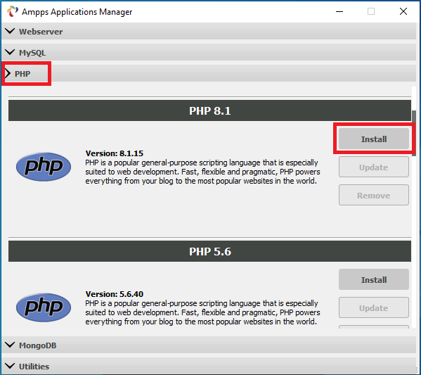Click the PHP 5.6 header bar
This screenshot has width=421, height=375.
209,251
